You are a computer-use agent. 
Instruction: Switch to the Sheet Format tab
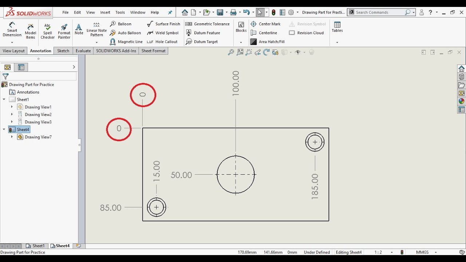tap(153, 51)
